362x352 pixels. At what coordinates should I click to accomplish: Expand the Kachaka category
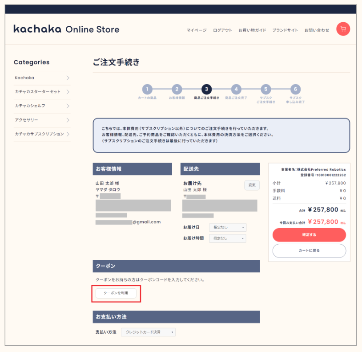[42, 78]
